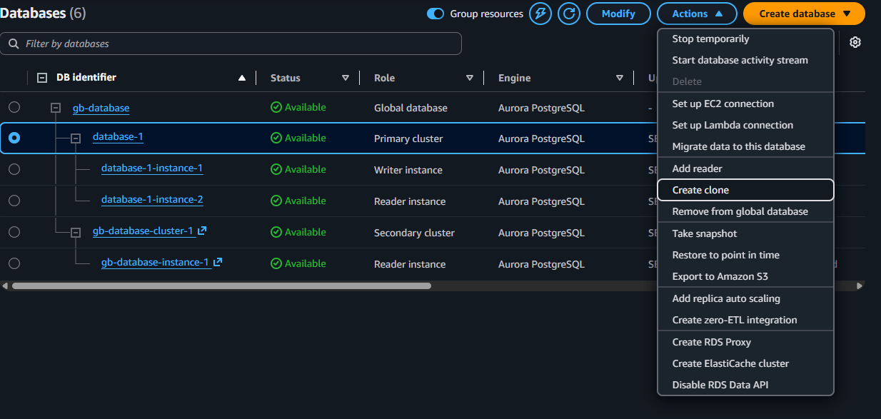The width and height of the screenshot is (881, 419).
Task: Sort by the Role column arrow
Action: 470,78
